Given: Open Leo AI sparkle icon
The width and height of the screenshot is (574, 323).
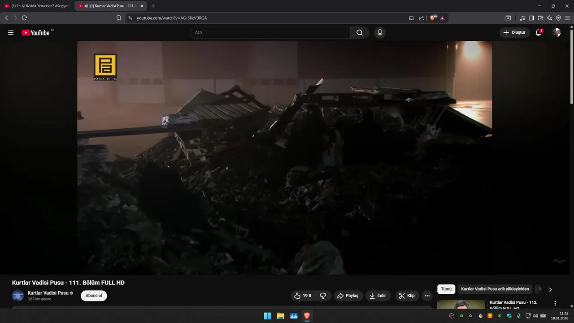Looking at the screenshot, I should tap(549, 18).
